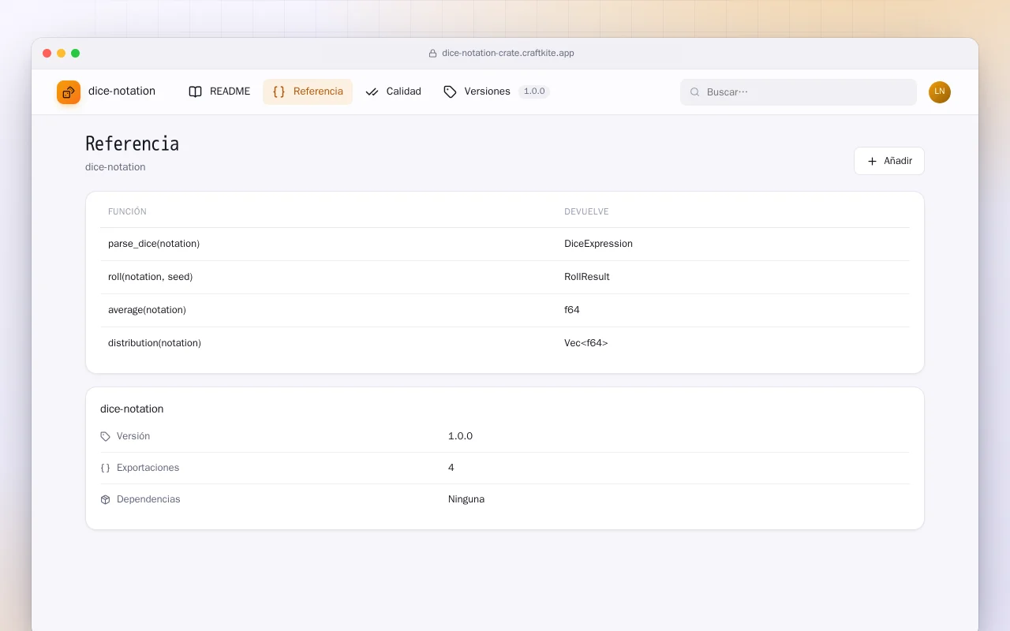This screenshot has height=631, width=1010.
Task: Click the Añadir button
Action: (889, 161)
